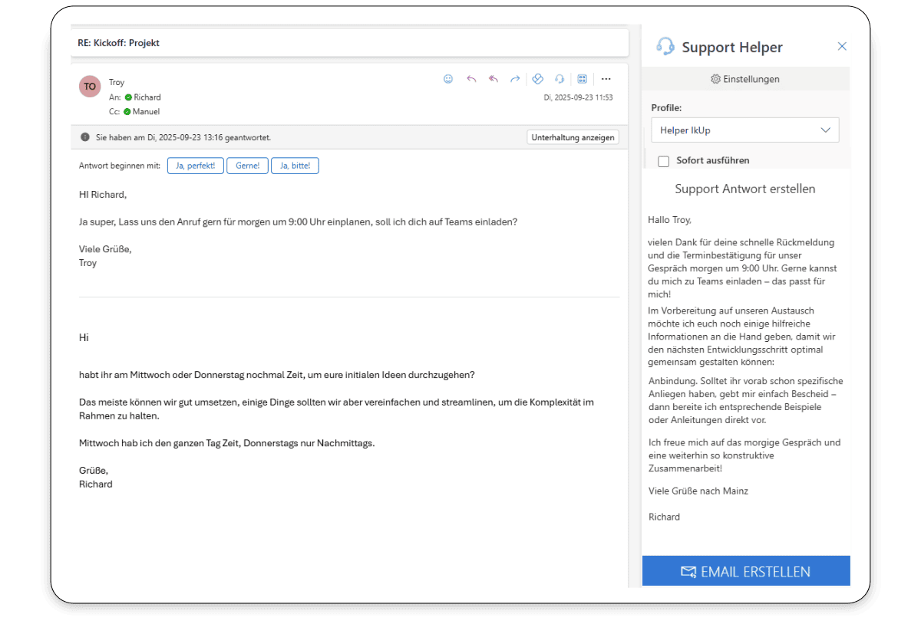
Task: Select the Reply All icon
Action: click(x=493, y=79)
